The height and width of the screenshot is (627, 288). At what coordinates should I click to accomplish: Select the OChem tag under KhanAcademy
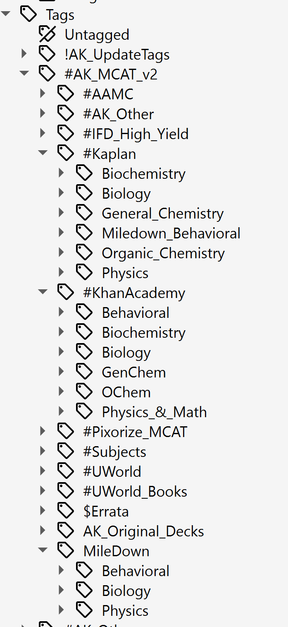click(126, 392)
